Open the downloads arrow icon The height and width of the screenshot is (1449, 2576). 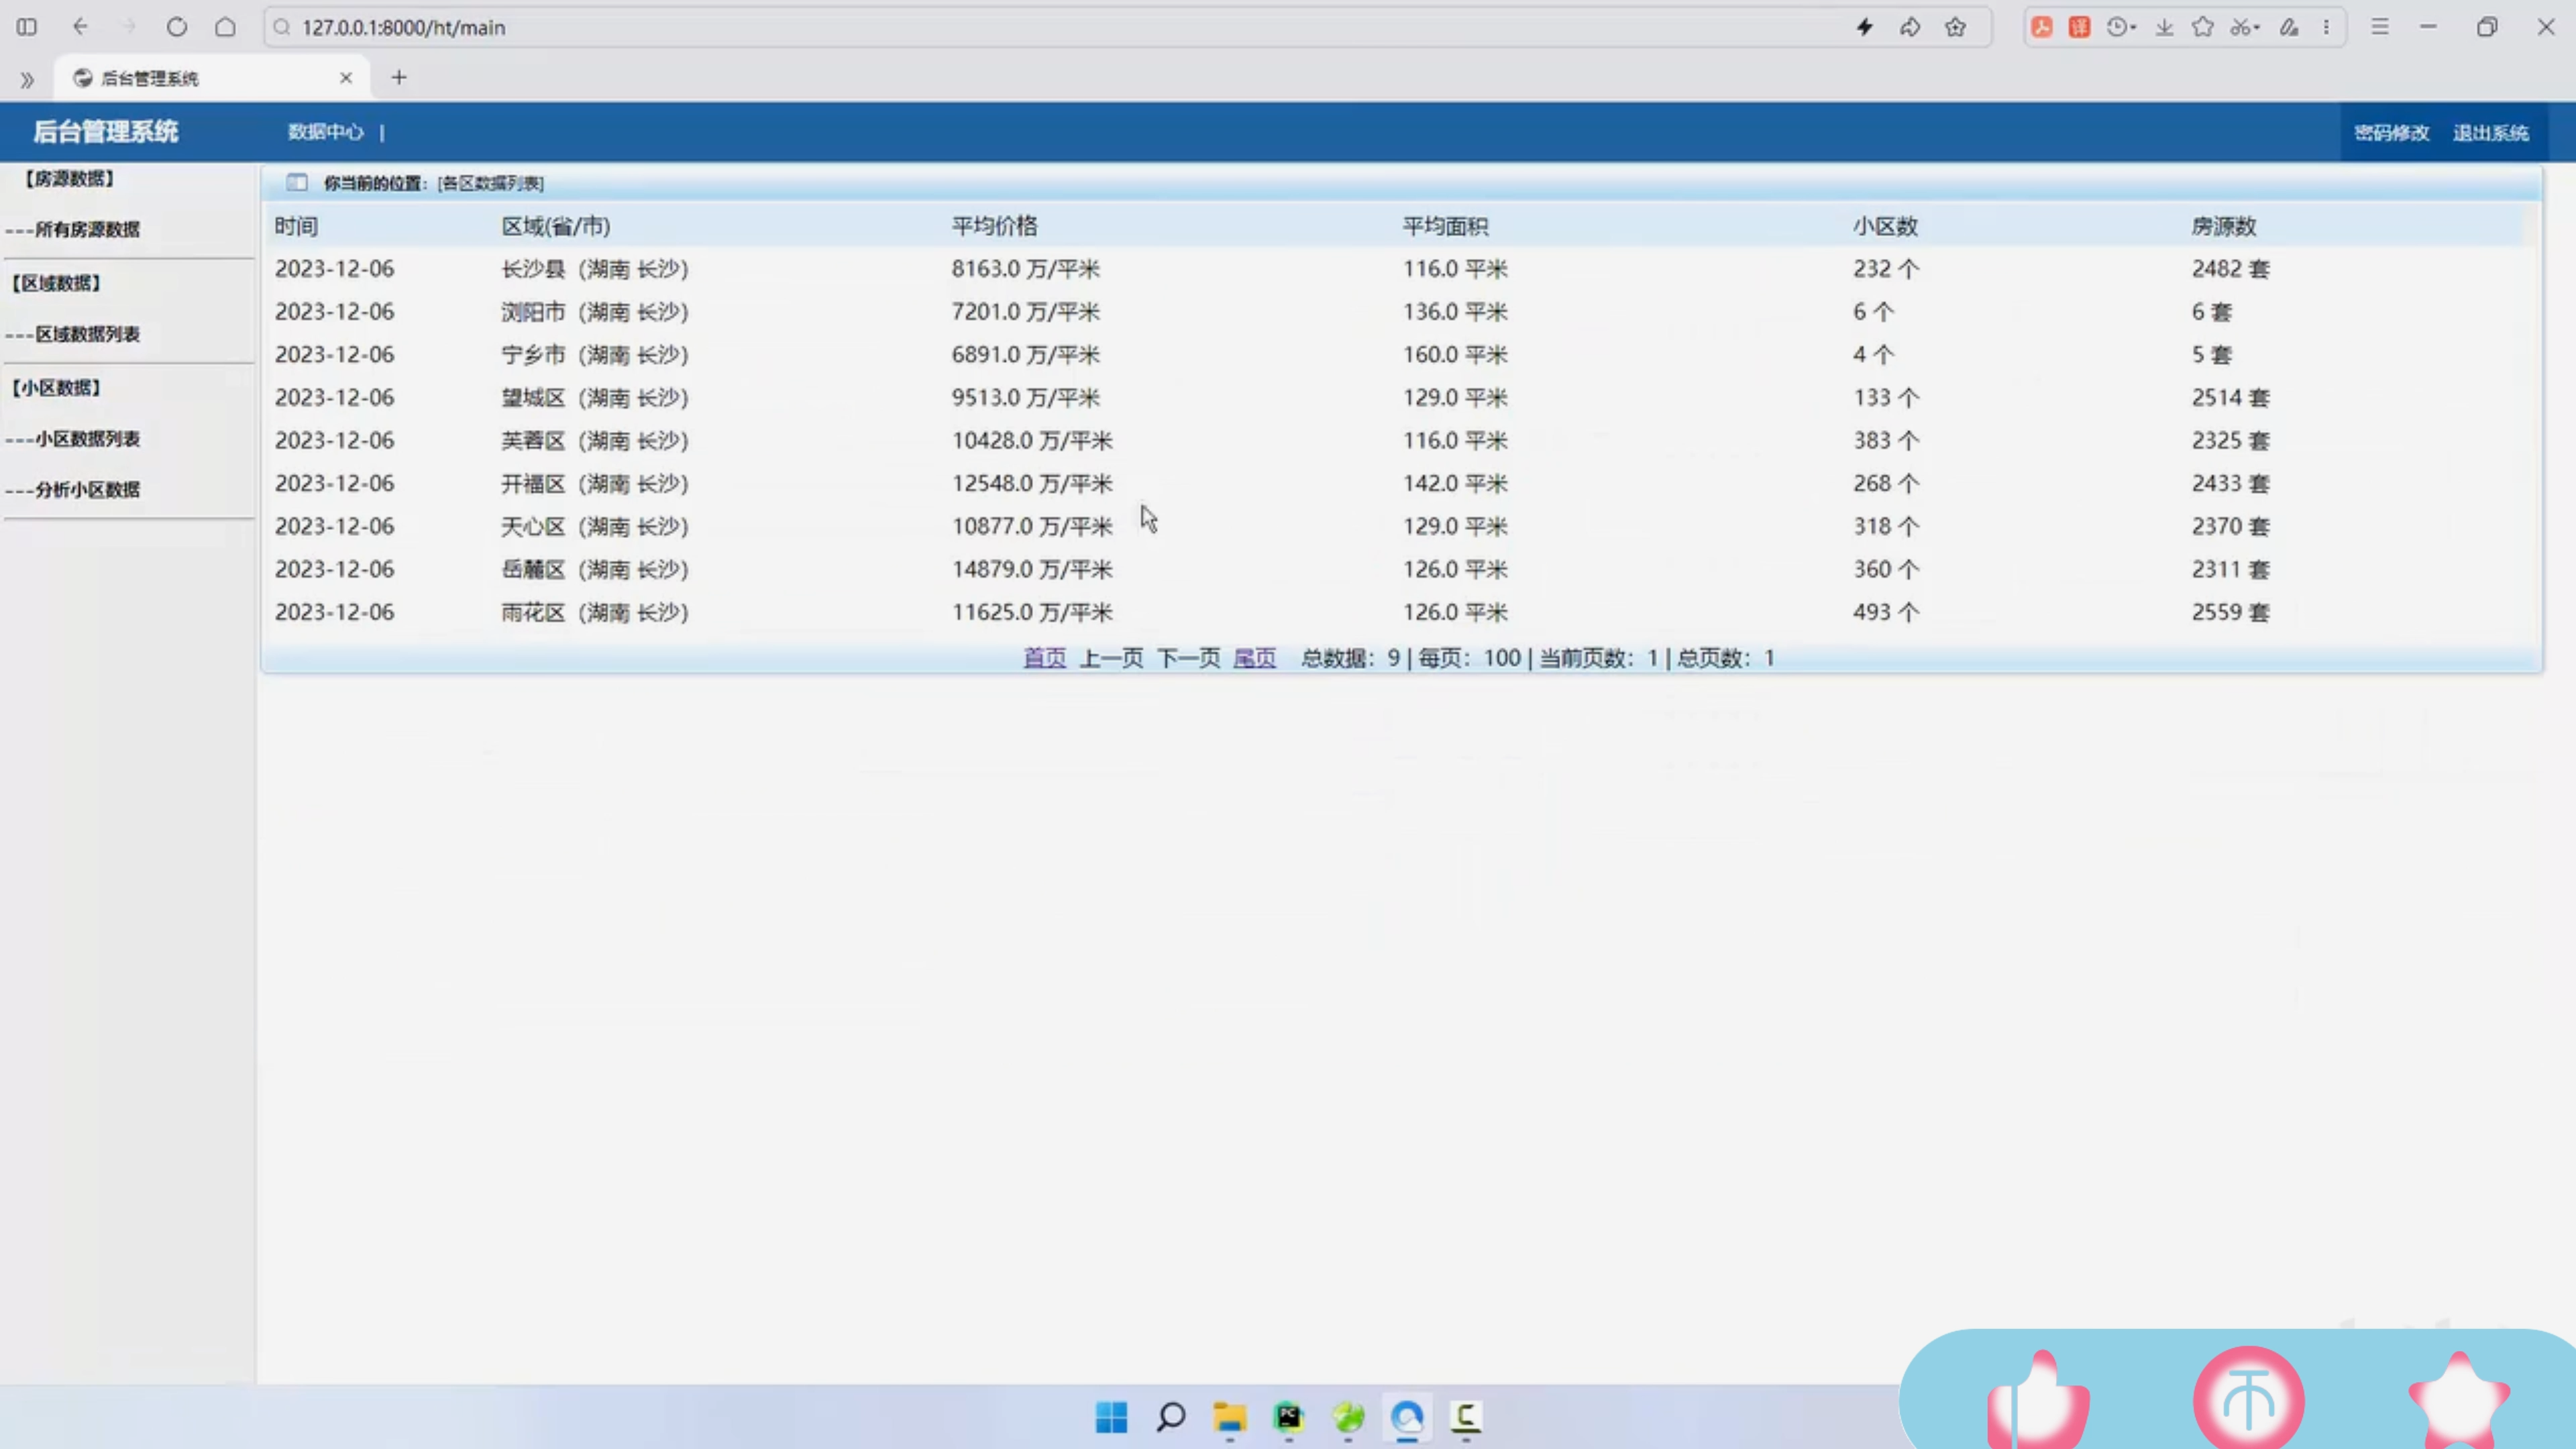[2164, 27]
